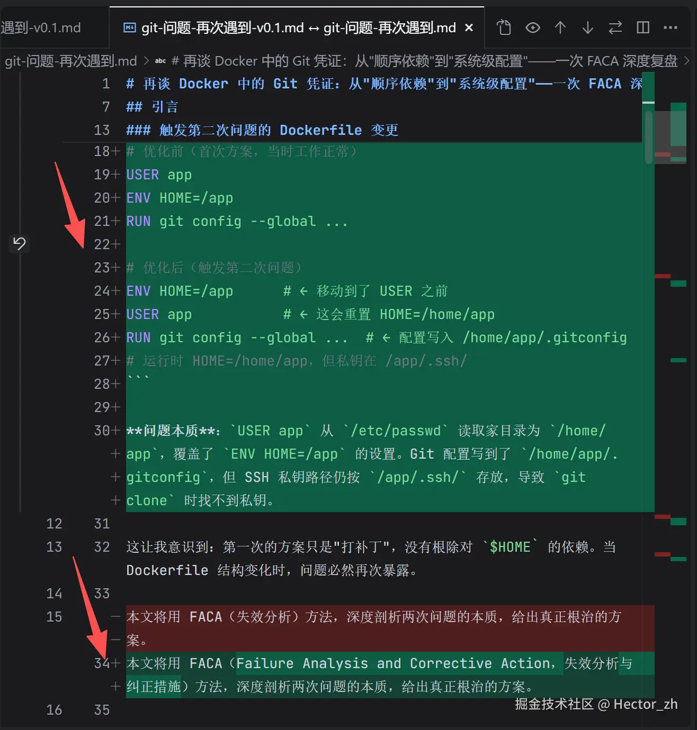697x730 pixels.
Task: Swap left and right diff sides
Action: tap(615, 28)
